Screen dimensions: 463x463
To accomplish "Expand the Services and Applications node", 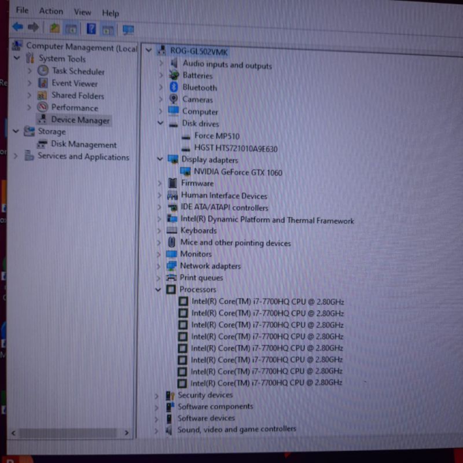I will 15,156.
